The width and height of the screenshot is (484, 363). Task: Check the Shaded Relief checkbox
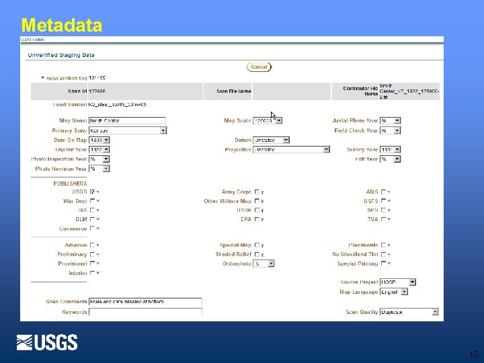[257, 254]
